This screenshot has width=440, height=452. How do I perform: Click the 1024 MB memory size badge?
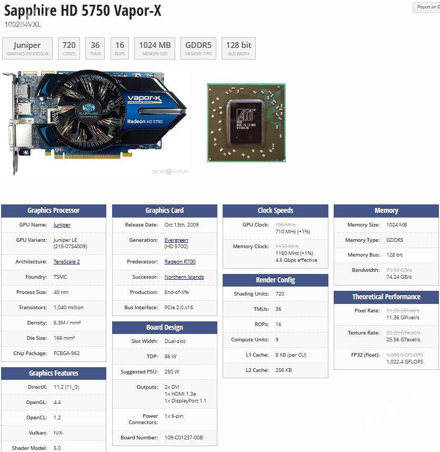[x=155, y=48]
